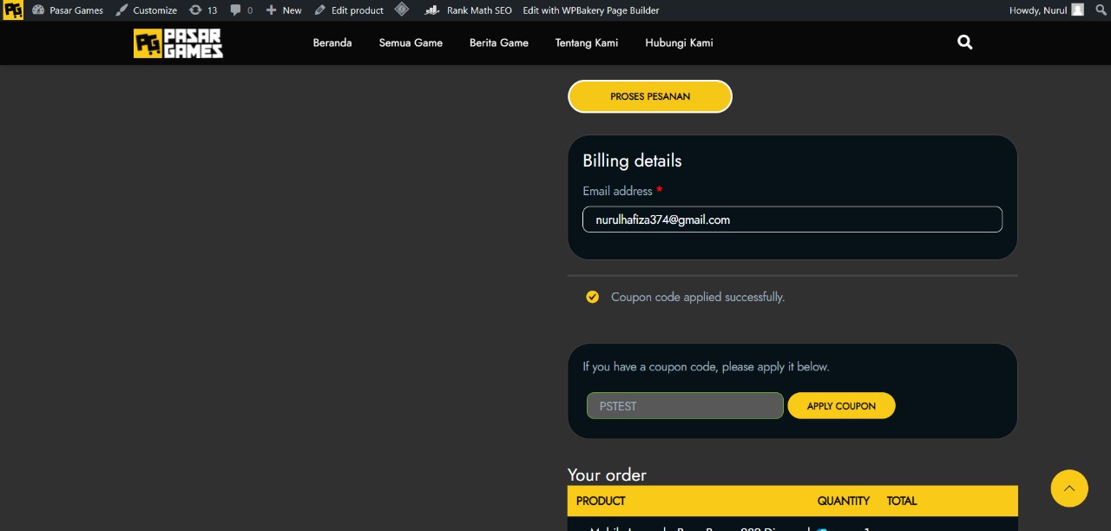1111x531 pixels.
Task: Open the Howdy, Nurul account menu
Action: [1046, 10]
